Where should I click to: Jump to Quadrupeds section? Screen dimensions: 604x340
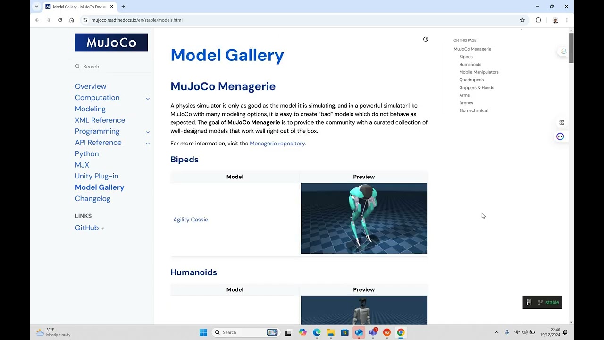pyautogui.click(x=471, y=80)
